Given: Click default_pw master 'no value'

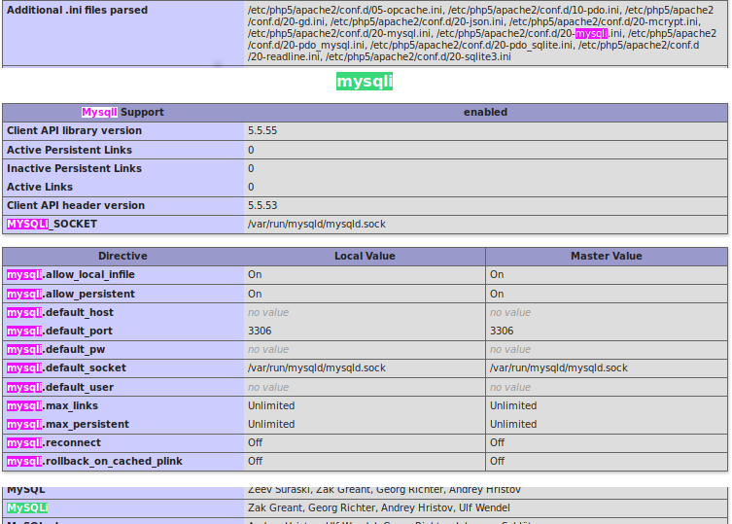Looking at the screenshot, I should click(x=509, y=349).
